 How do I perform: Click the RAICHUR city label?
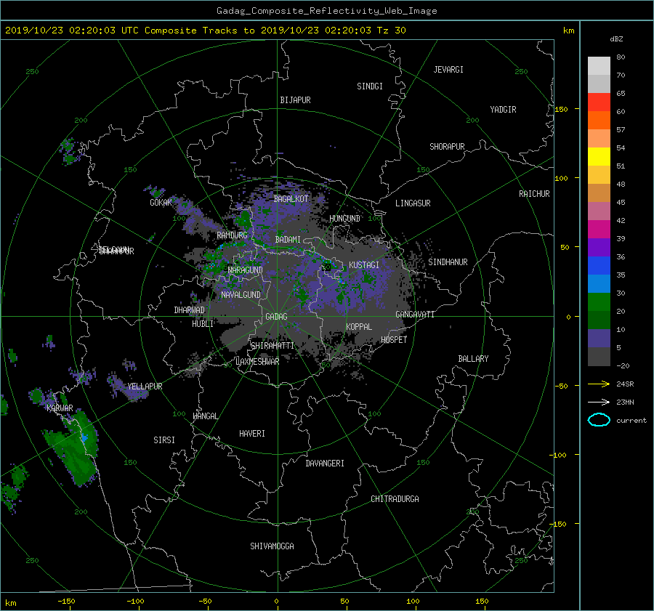coord(534,193)
